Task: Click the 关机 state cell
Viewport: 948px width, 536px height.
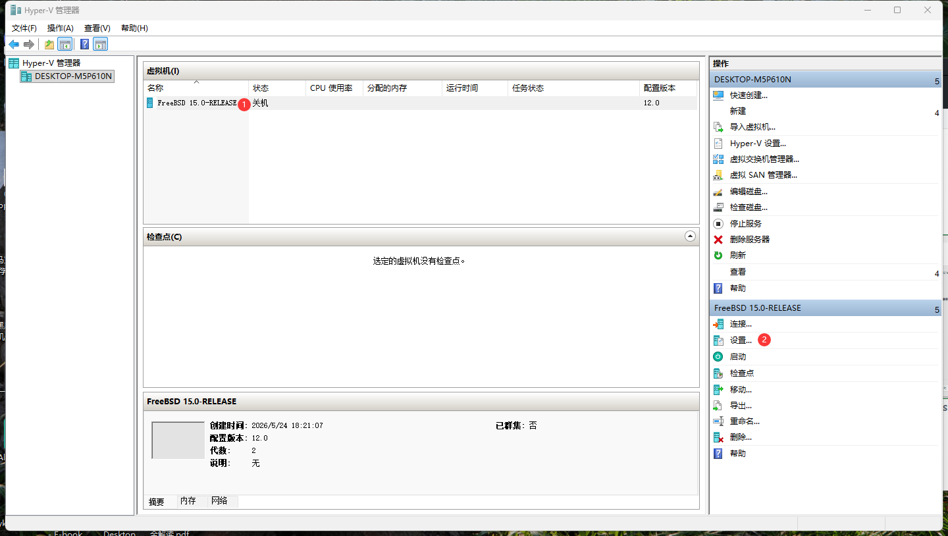Action: pos(261,103)
